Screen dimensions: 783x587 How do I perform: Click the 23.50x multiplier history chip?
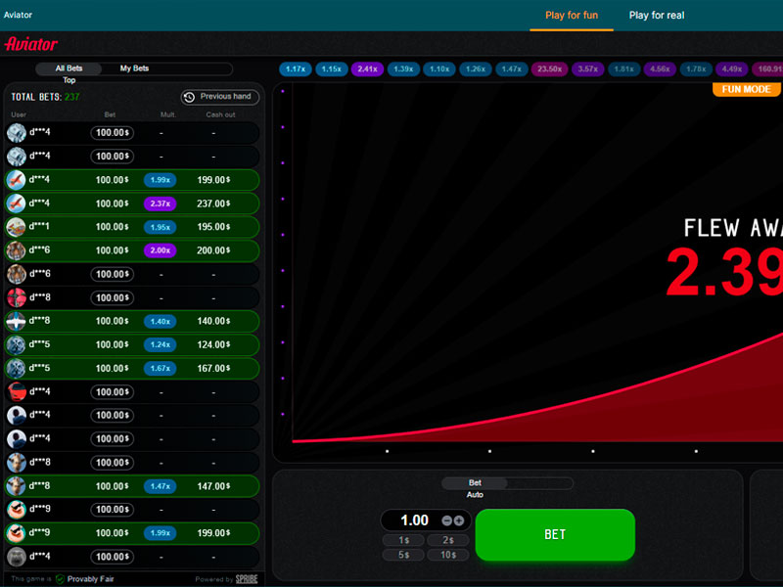click(549, 69)
